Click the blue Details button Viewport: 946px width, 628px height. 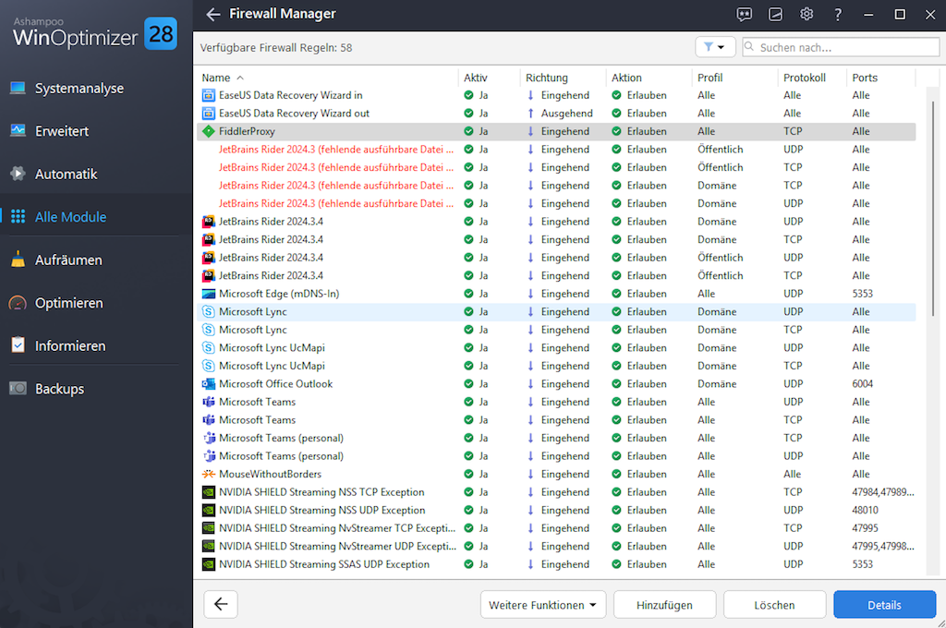pyautogui.click(x=883, y=605)
